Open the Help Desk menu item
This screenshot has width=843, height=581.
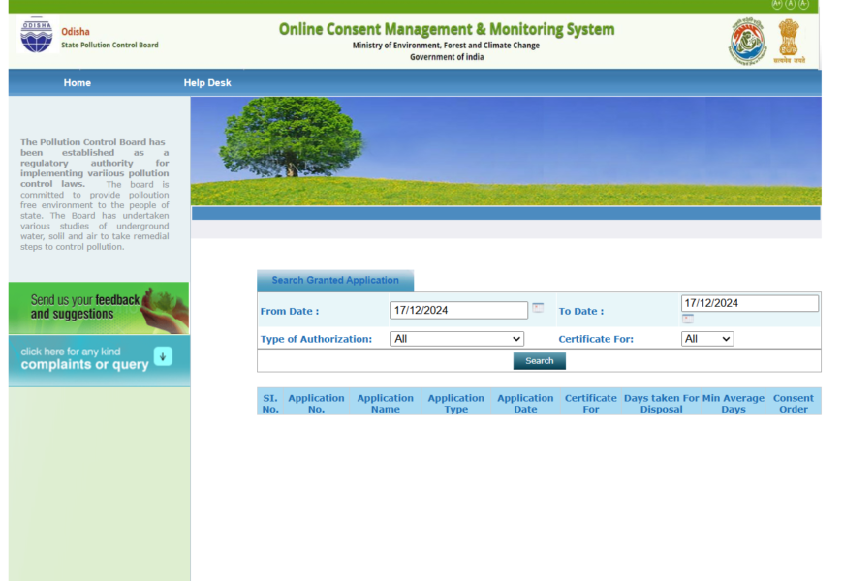pos(207,83)
